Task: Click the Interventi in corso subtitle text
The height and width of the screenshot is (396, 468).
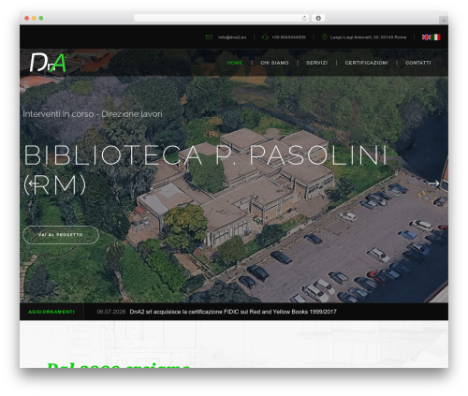Action: 93,114
